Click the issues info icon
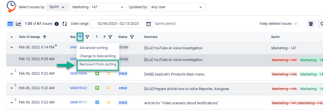This screenshot has width=323, height=110. click(x=57, y=24)
